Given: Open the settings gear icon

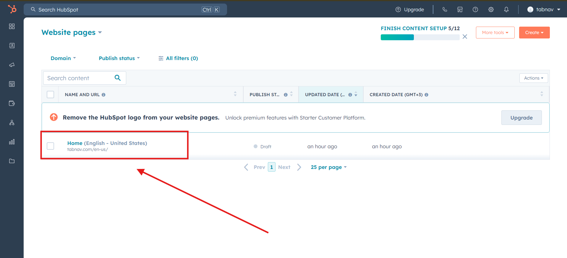Looking at the screenshot, I should 491,9.
